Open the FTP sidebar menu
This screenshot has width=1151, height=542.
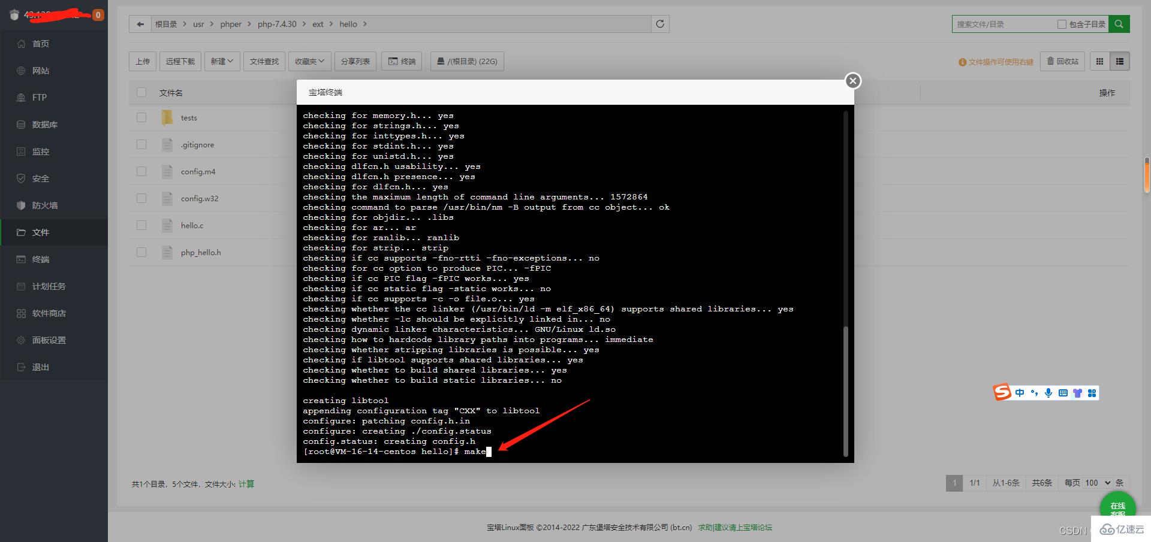click(54, 98)
